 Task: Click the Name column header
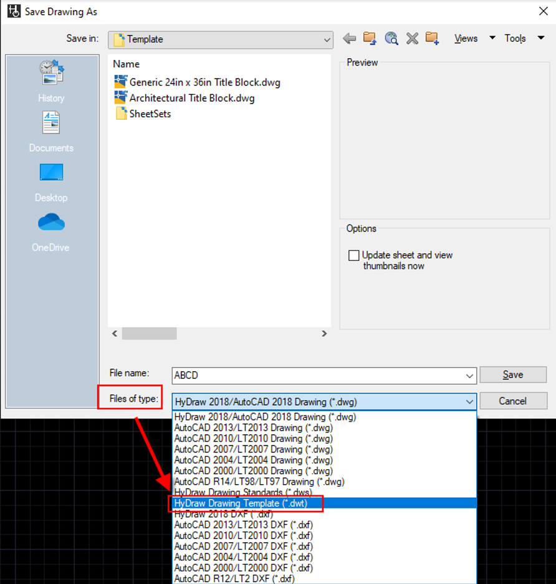(126, 64)
